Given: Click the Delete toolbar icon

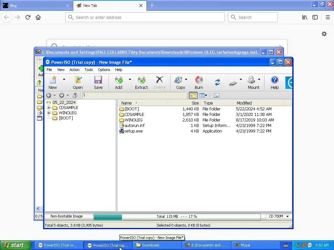Looking at the screenshot, I should click(x=160, y=83).
